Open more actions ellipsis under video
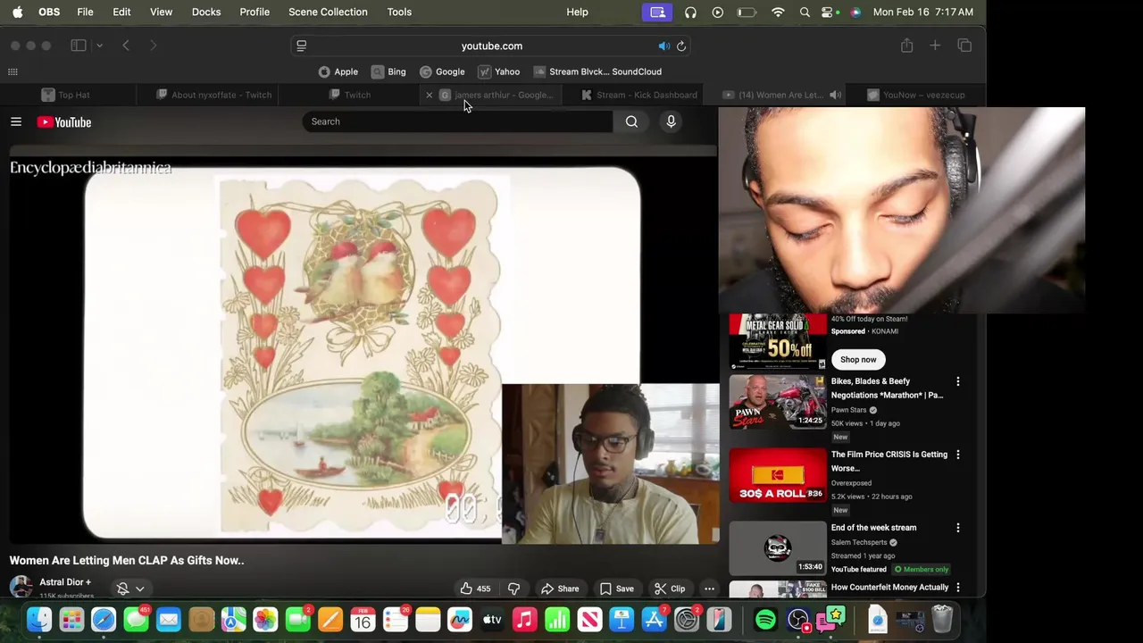1143x643 pixels. [709, 589]
